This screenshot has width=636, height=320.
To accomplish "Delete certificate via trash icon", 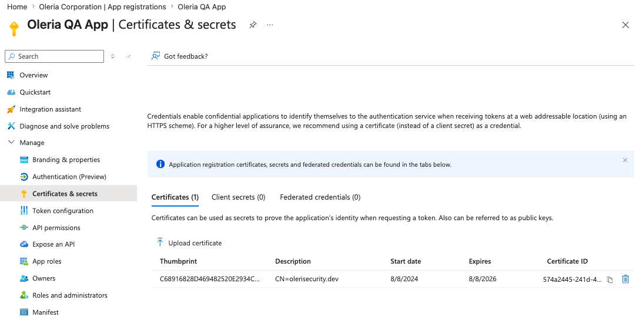I will coord(625,279).
